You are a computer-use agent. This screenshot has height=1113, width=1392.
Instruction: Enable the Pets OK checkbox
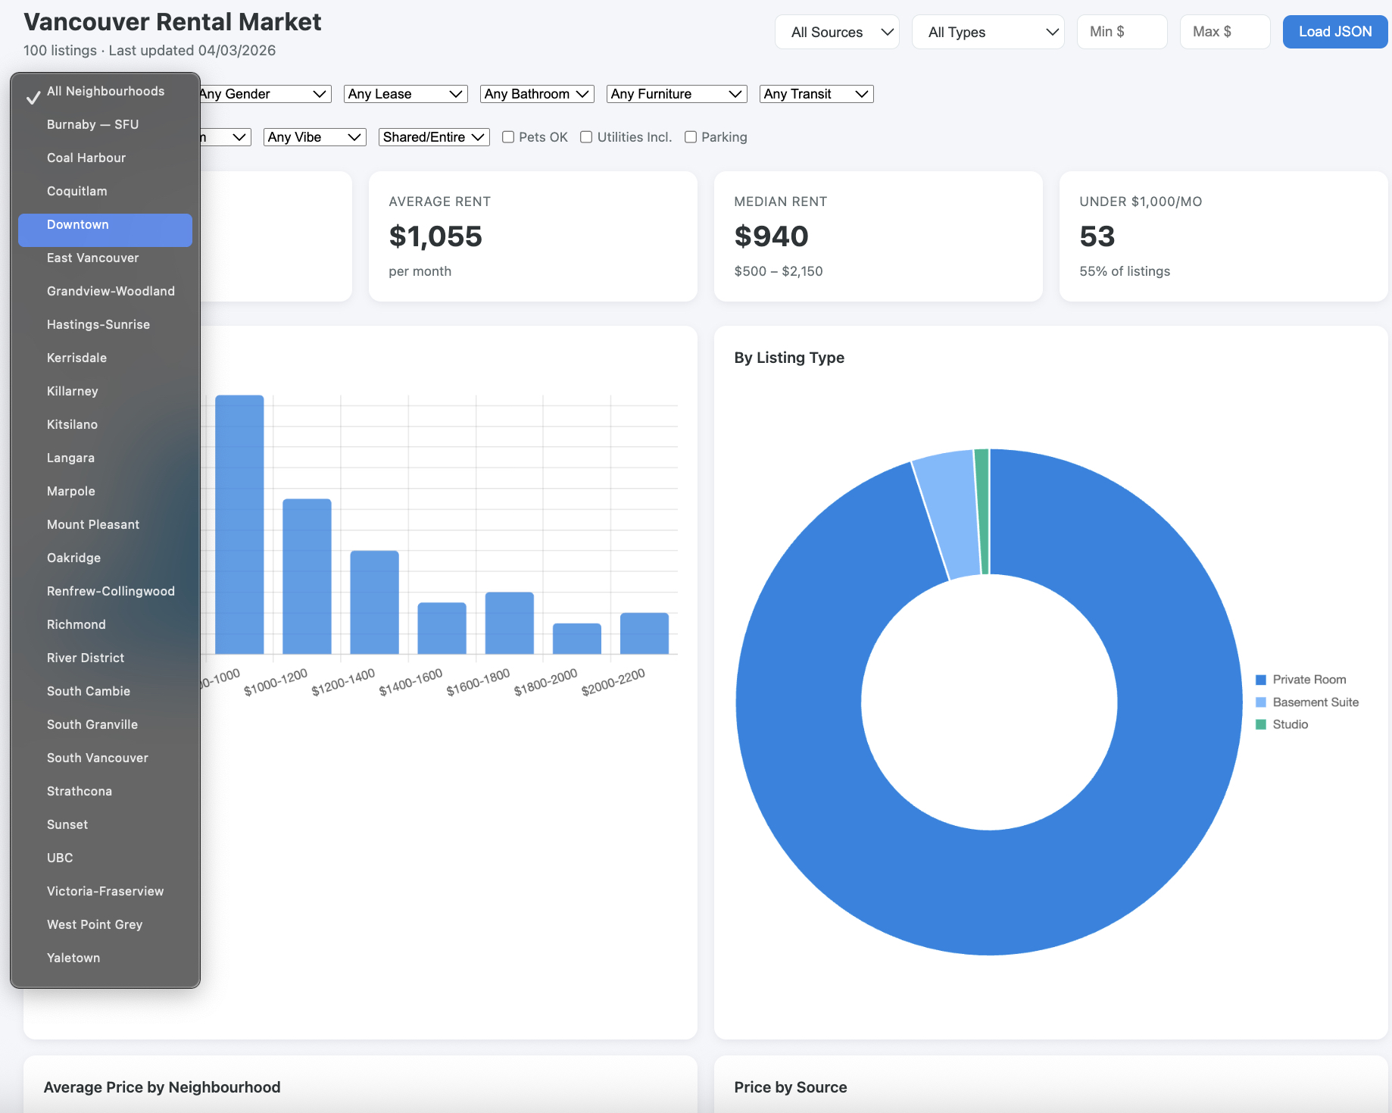tap(508, 137)
